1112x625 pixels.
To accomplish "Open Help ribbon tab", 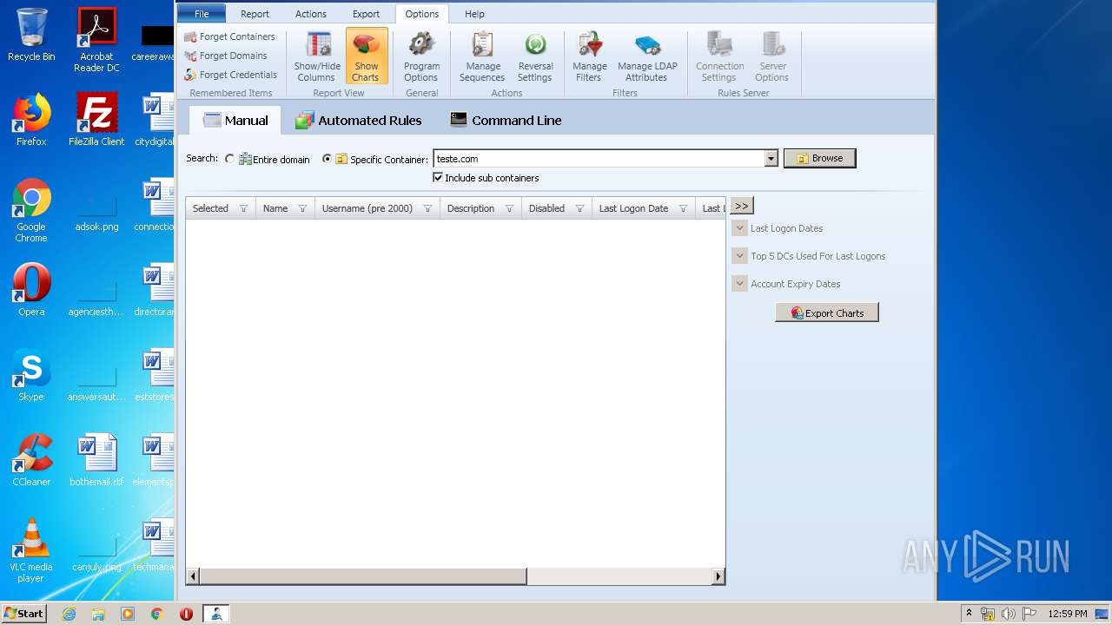I will (x=474, y=14).
